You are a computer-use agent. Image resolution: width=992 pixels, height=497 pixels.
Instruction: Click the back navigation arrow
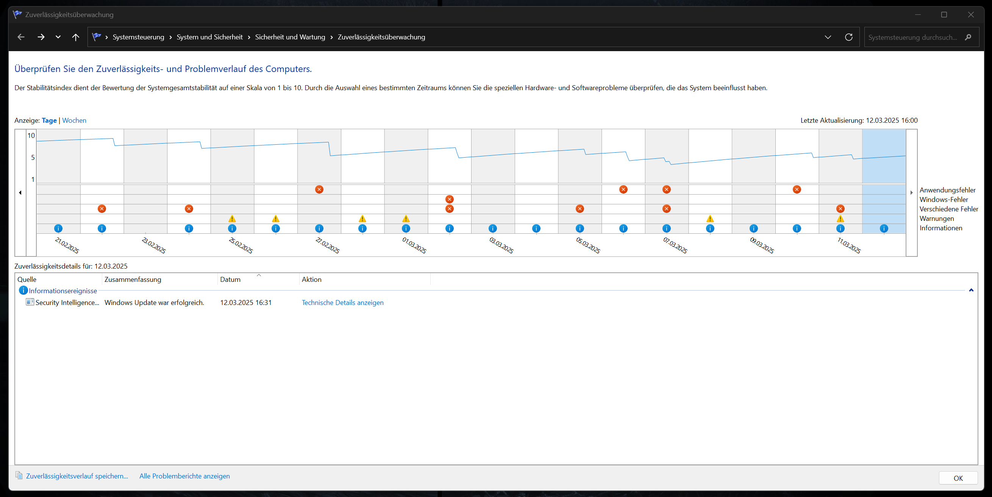click(x=21, y=37)
